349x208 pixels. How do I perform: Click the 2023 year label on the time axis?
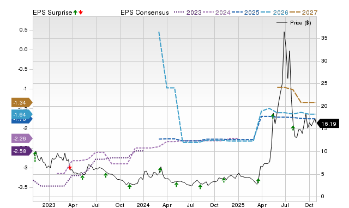pos(49,205)
